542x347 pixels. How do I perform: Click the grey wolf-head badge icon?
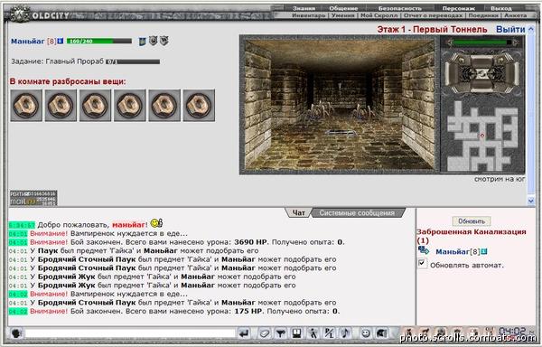(x=164, y=41)
